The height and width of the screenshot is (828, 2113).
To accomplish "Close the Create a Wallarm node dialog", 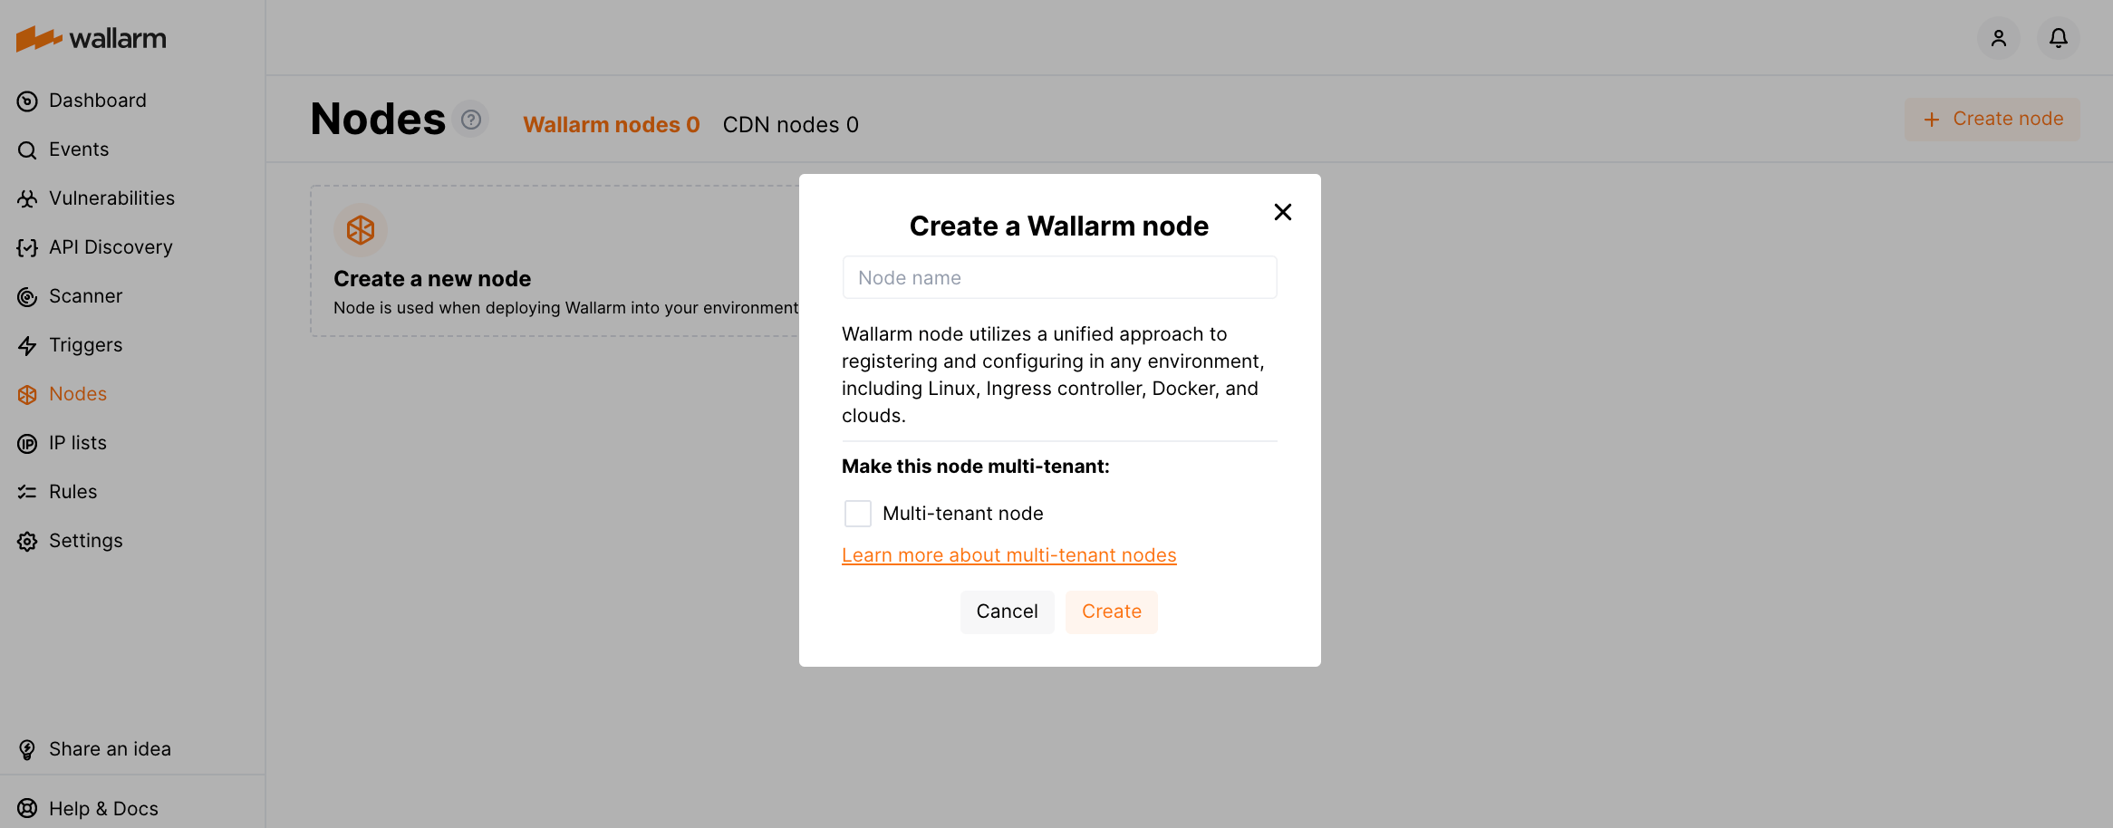I will tap(1282, 212).
